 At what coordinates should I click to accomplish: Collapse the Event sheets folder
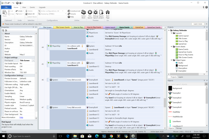tap(172, 47)
